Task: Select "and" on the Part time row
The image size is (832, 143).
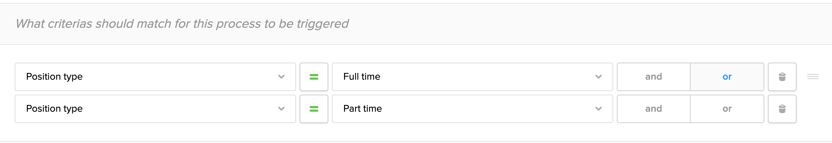Action: point(653,109)
